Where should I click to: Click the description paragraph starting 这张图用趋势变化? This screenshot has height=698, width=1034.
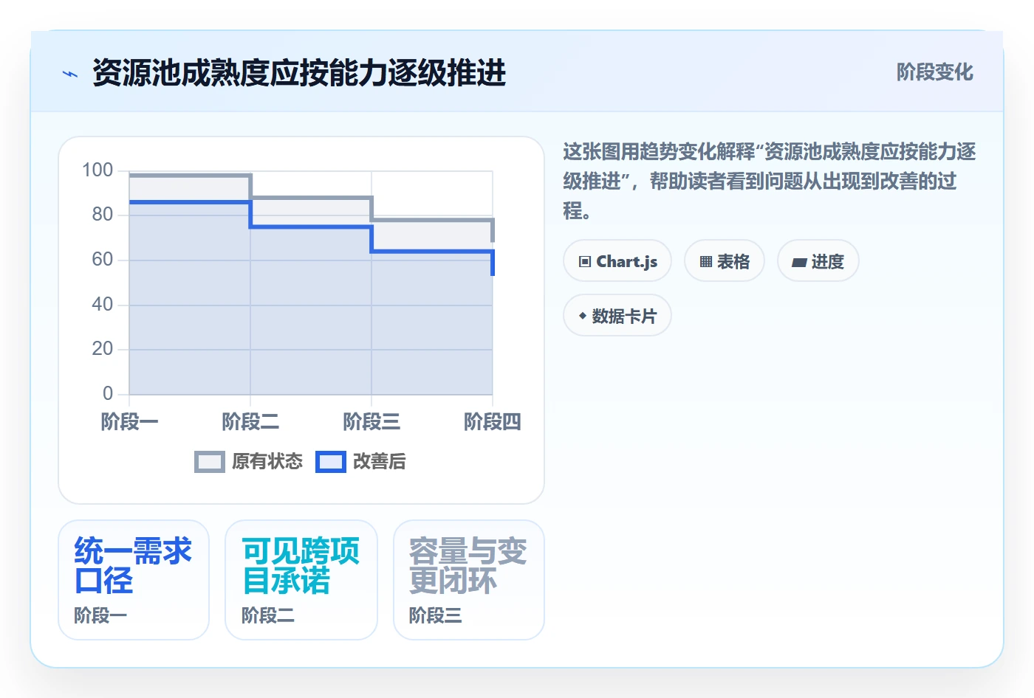point(770,182)
